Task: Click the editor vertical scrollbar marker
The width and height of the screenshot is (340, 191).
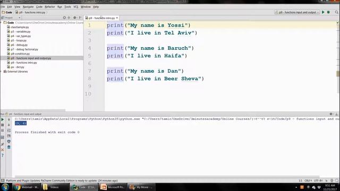Action: tap(338, 74)
